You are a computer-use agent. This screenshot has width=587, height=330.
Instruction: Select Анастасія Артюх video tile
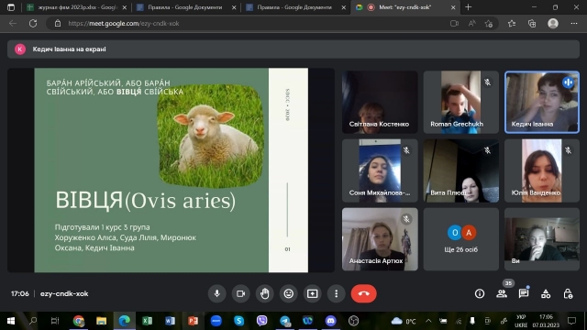point(380,239)
